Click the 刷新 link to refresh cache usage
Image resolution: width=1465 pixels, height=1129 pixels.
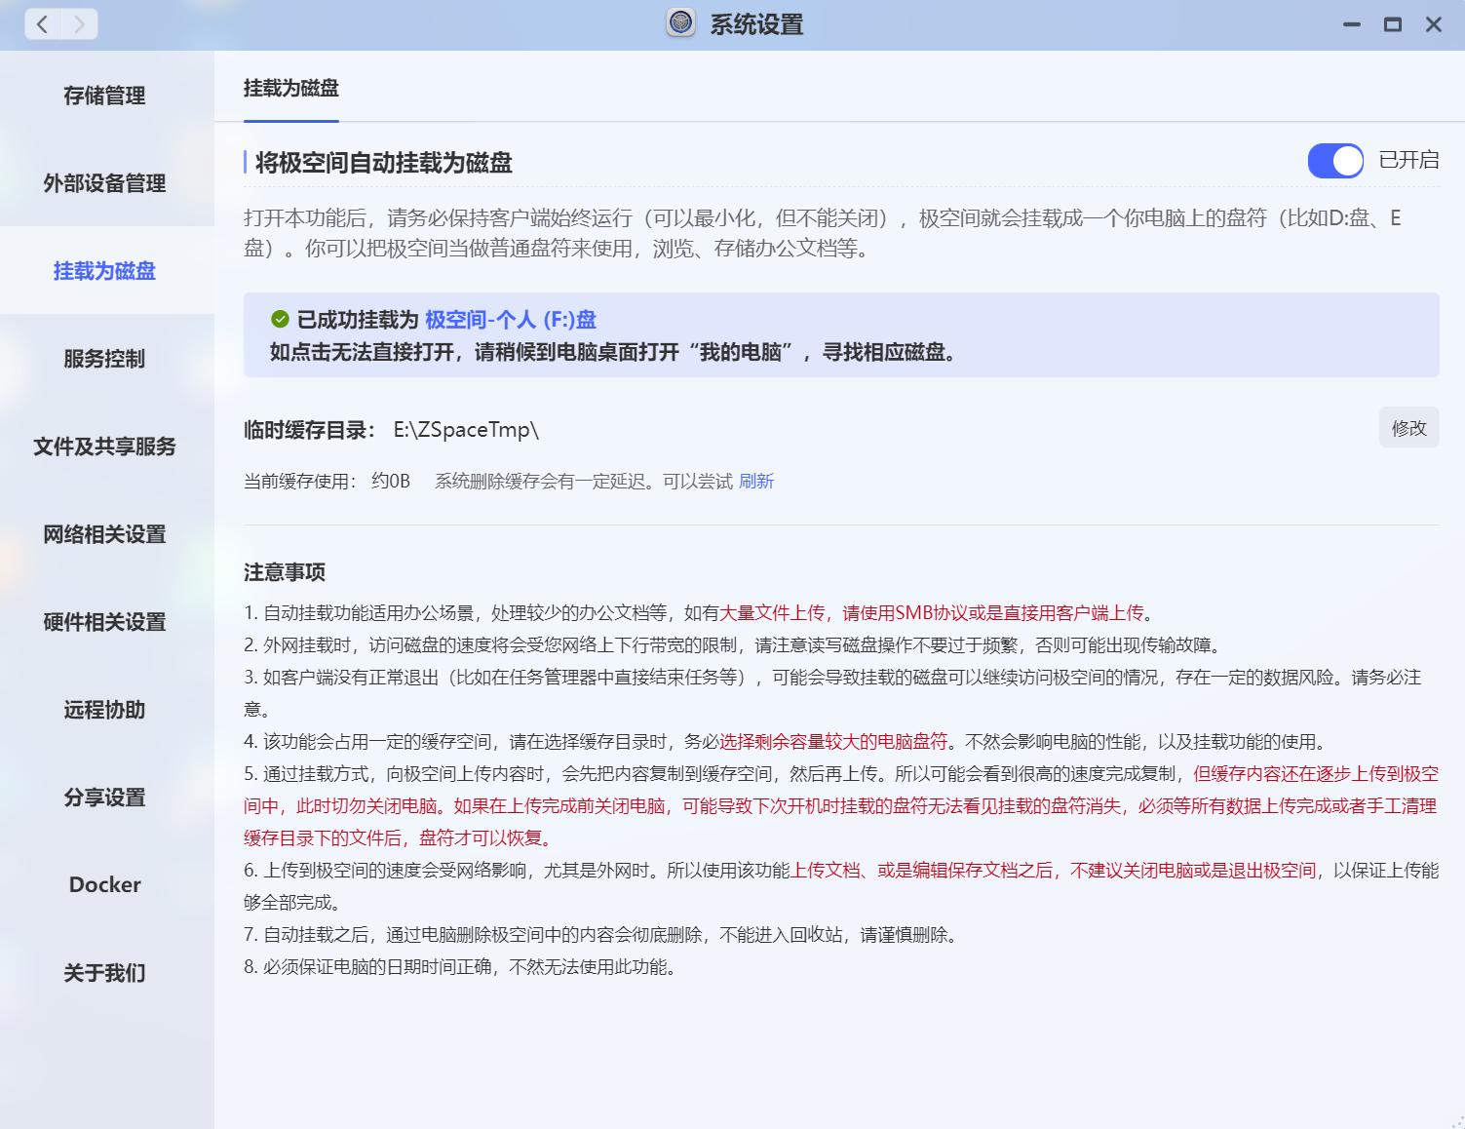pyautogui.click(x=757, y=481)
